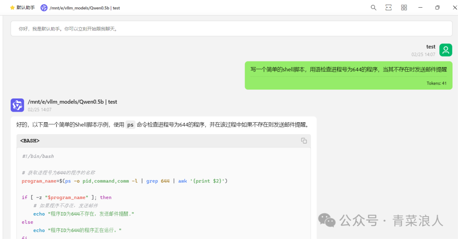The width and height of the screenshot is (458, 239).
Task: Click the echo line 程序ID为644不存在
Action: coord(84,214)
